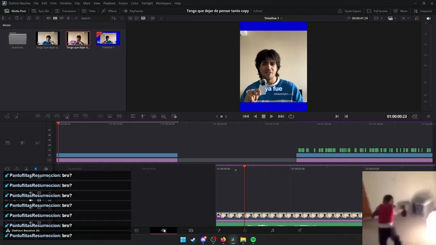Switch viewer to source tape mode
The width and height of the screenshot is (436, 245).
click(x=137, y=18)
